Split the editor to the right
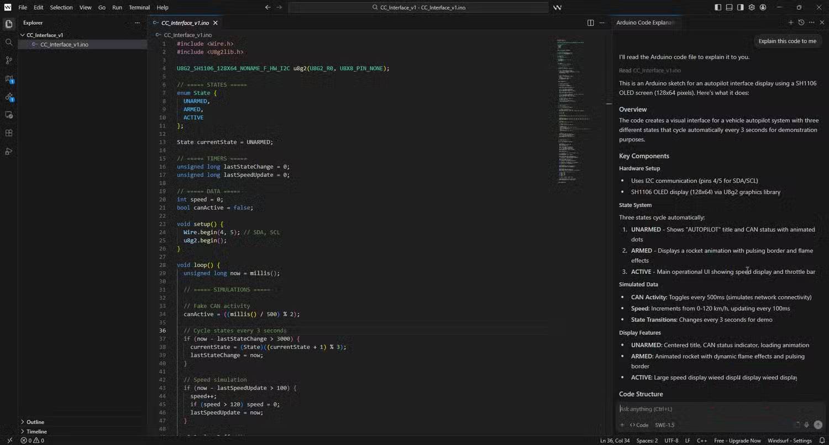The width and height of the screenshot is (829, 445). pos(590,23)
